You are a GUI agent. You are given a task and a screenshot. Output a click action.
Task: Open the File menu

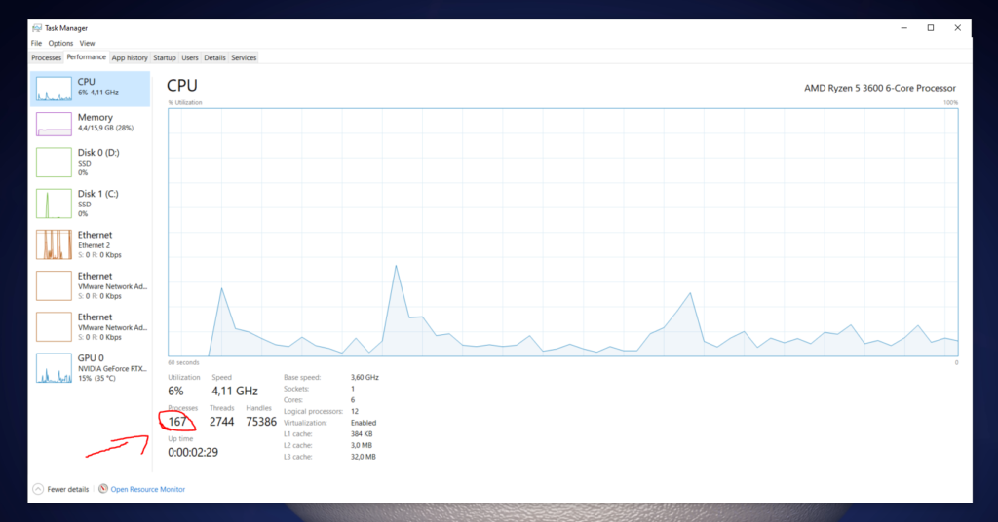coord(36,43)
